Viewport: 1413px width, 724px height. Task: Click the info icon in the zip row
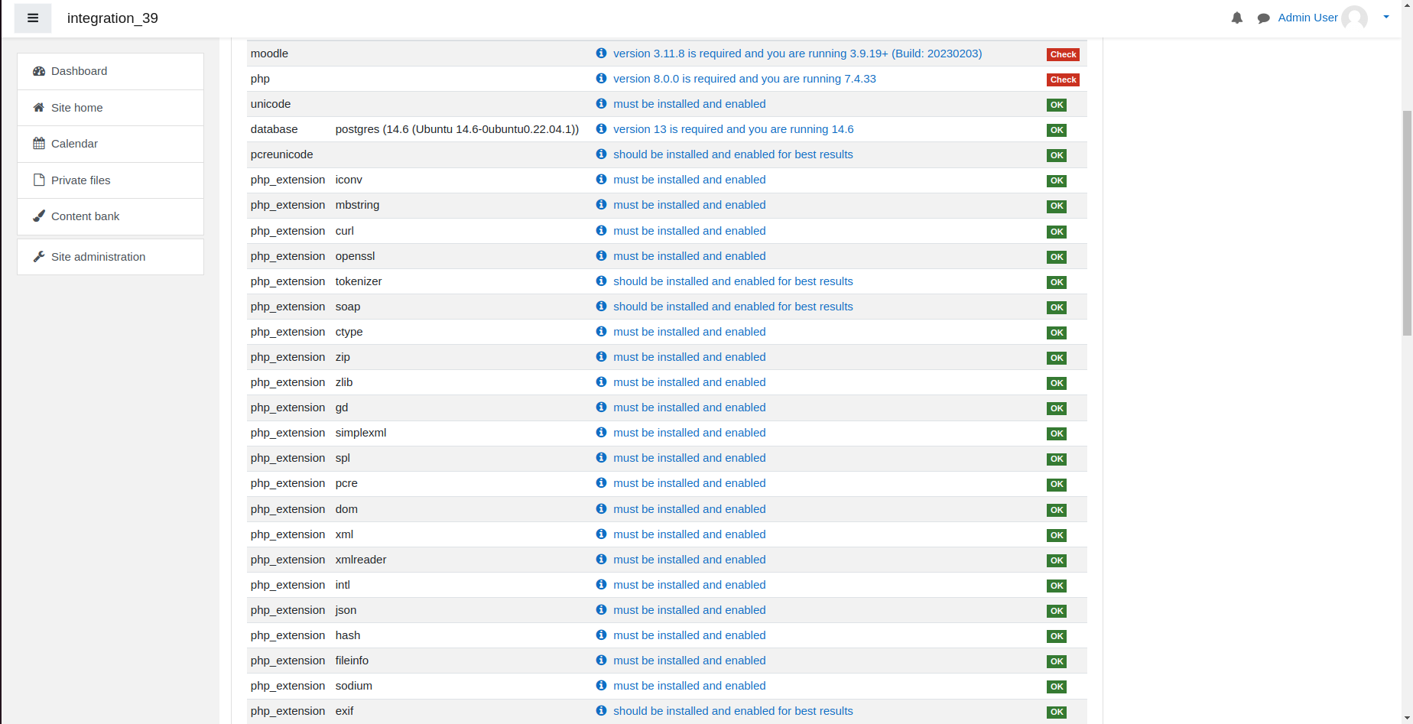tap(601, 357)
